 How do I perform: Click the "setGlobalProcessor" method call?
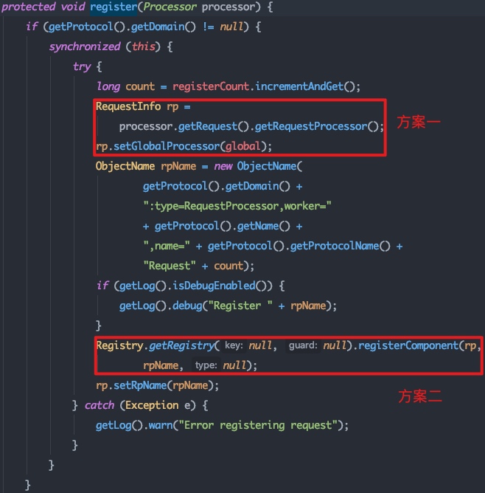pos(167,146)
